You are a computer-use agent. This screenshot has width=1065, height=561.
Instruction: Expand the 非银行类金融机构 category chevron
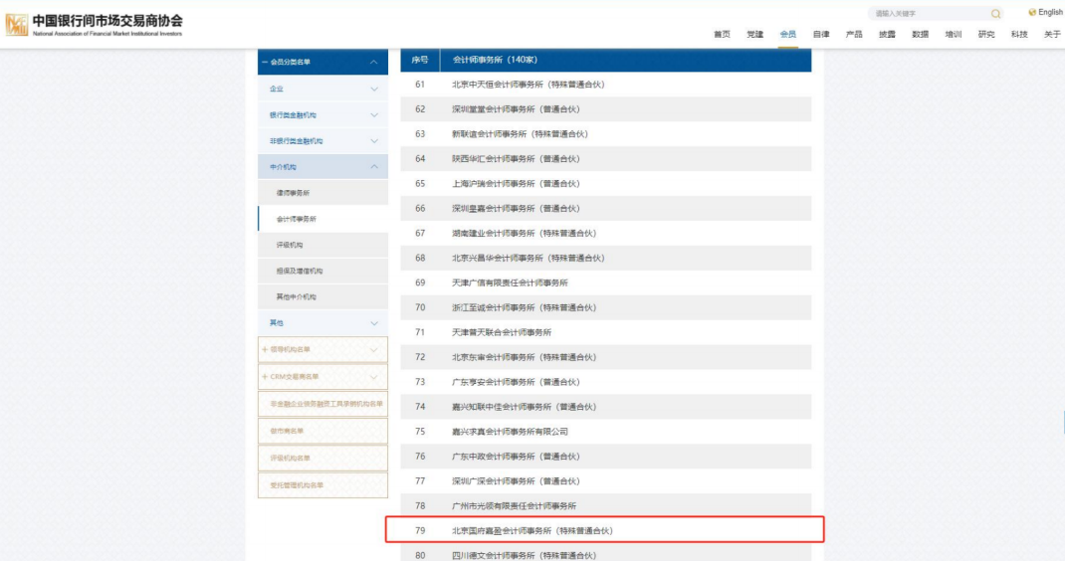click(373, 141)
